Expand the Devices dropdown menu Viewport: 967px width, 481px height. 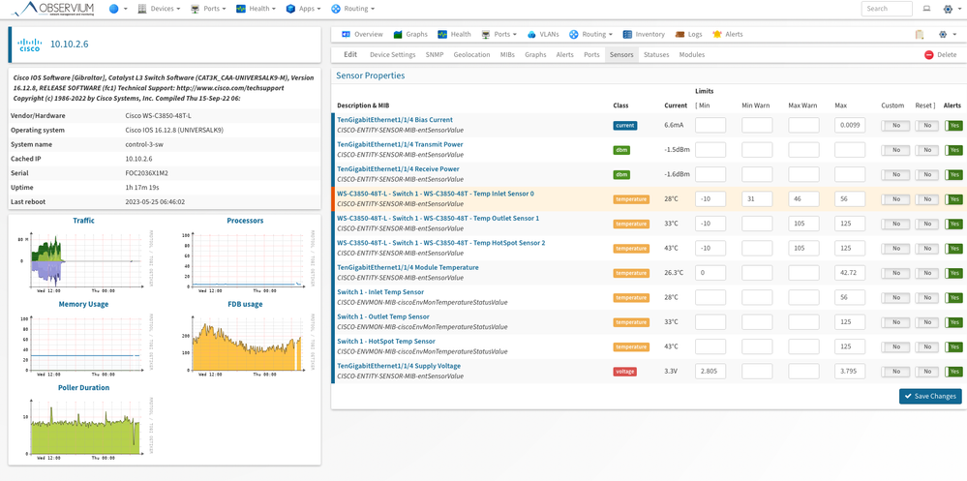coord(159,9)
